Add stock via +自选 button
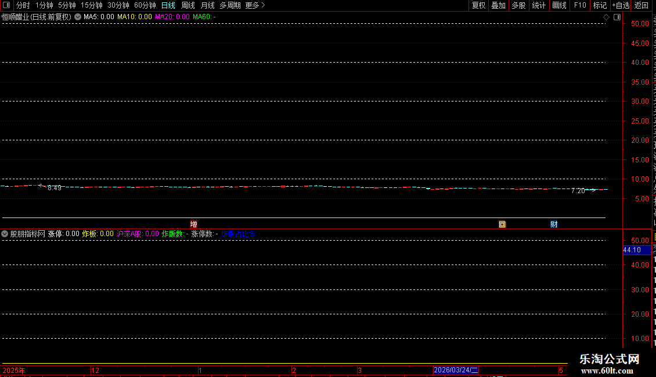656x377 pixels. 621,5
